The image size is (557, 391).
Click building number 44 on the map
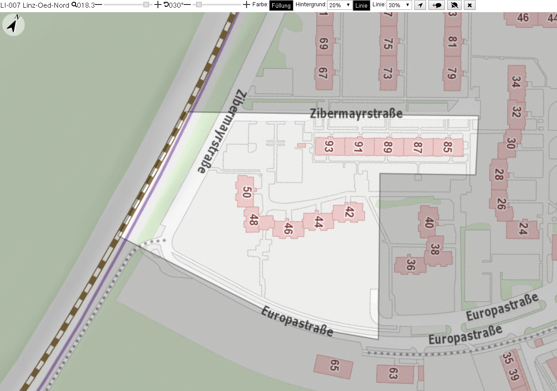318,222
